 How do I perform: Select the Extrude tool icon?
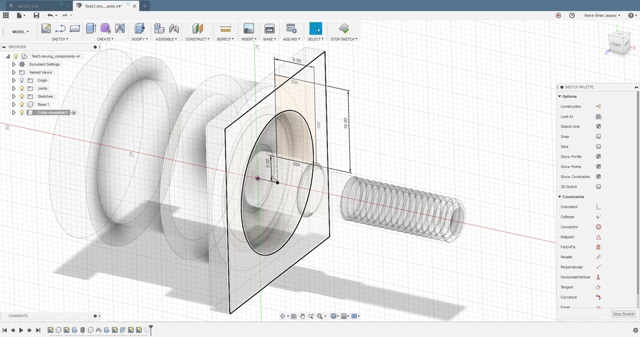click(91, 29)
